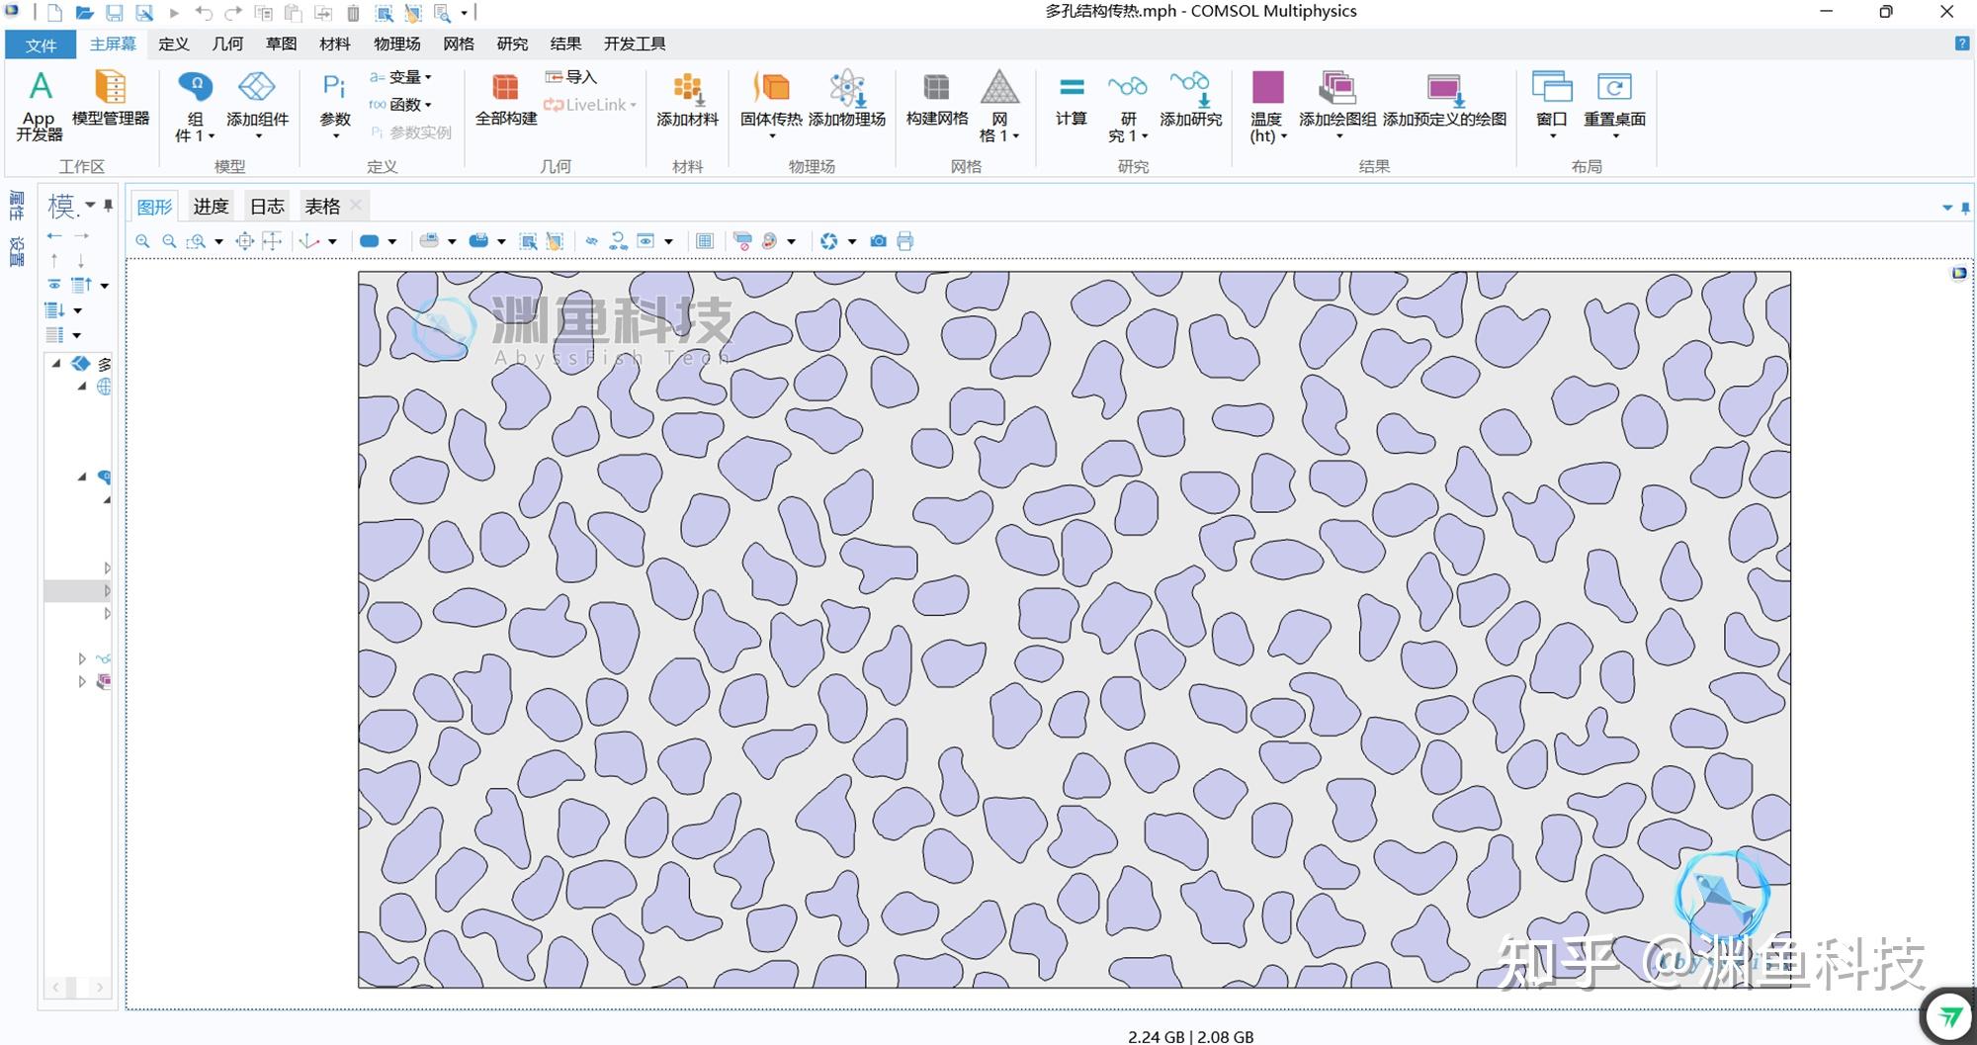Click the scroll right arrow in model tree
This screenshot has width=1977, height=1045.
[x=99, y=987]
